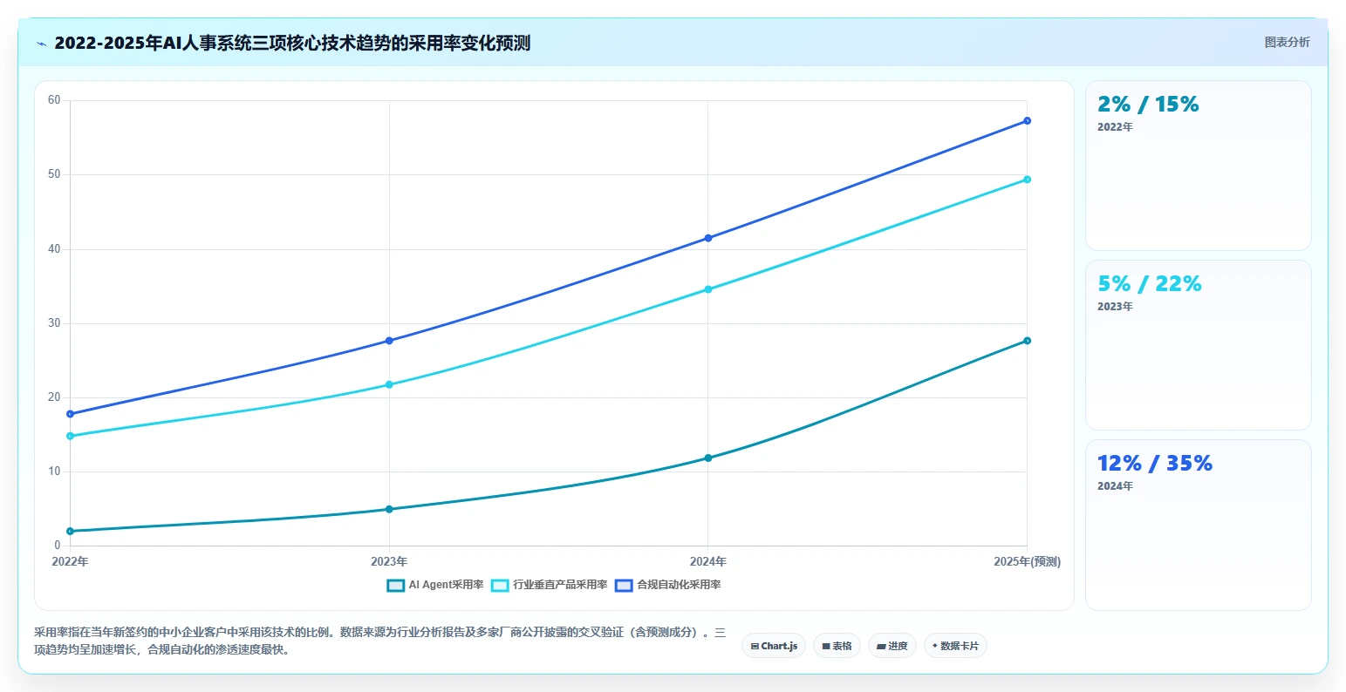Viewport: 1346px width, 692px height.
Task: Click the AI Agent data point at 2025年(预测)
Action: [1027, 341]
